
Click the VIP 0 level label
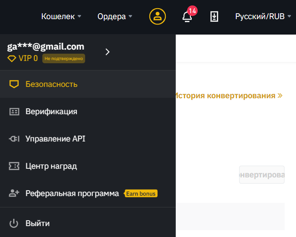coord(28,58)
